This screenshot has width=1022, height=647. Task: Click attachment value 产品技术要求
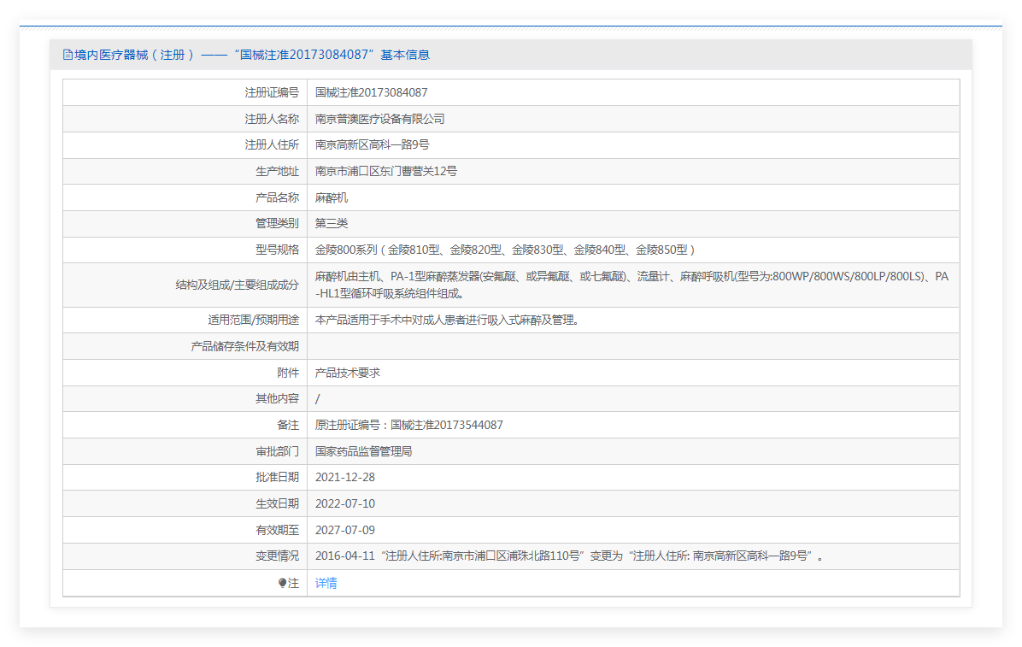pos(348,373)
